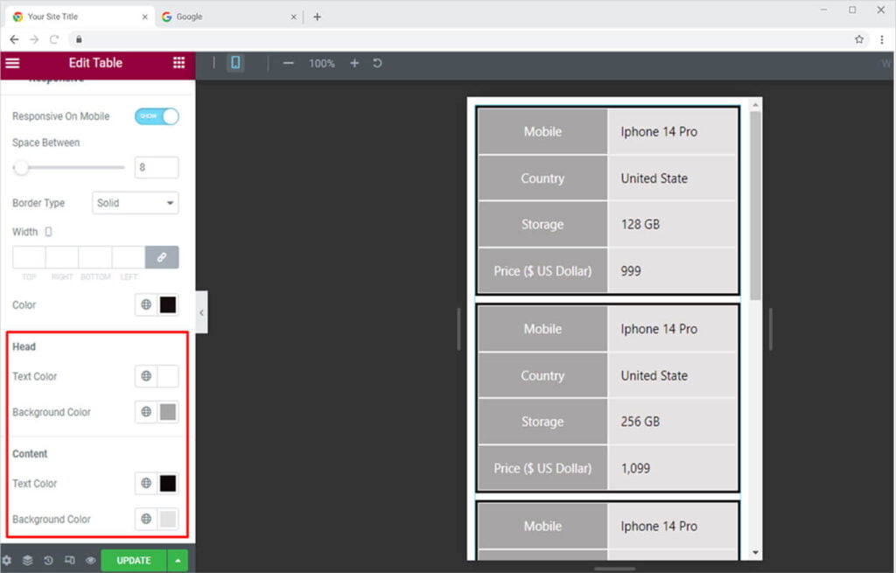Image resolution: width=896 pixels, height=573 pixels.
Task: Reset the preview zoom level
Action: (x=378, y=63)
